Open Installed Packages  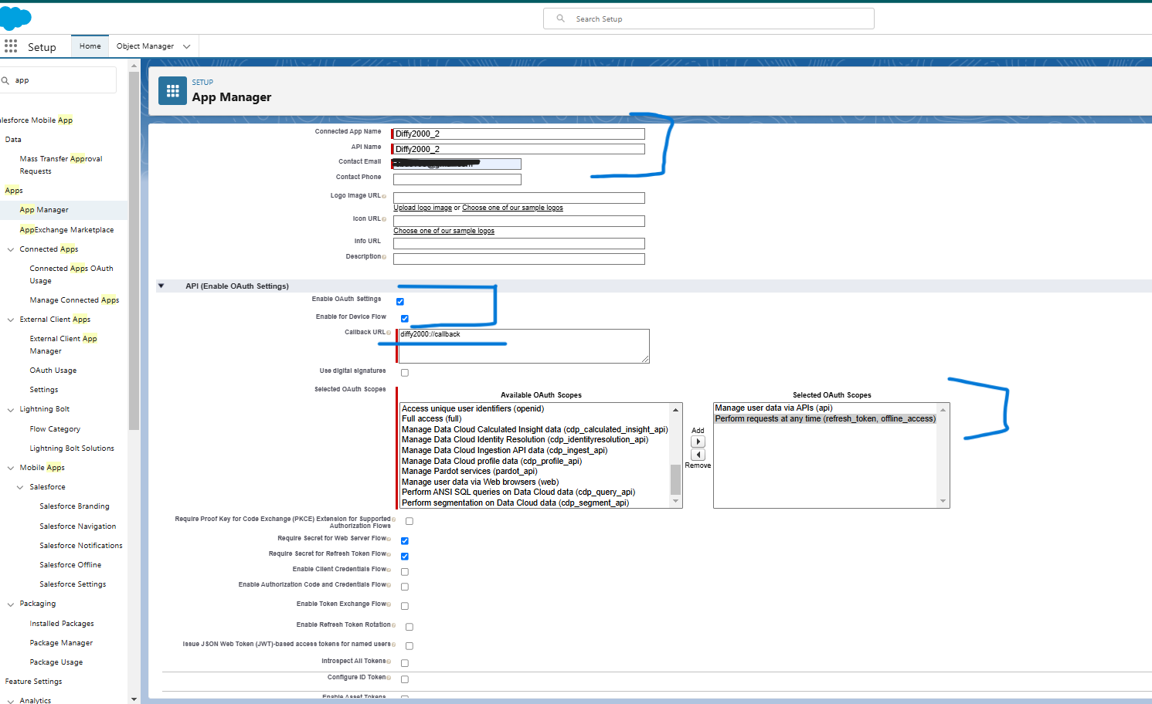(62, 624)
